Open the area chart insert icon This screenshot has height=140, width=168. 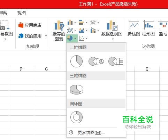[x=82, y=30]
